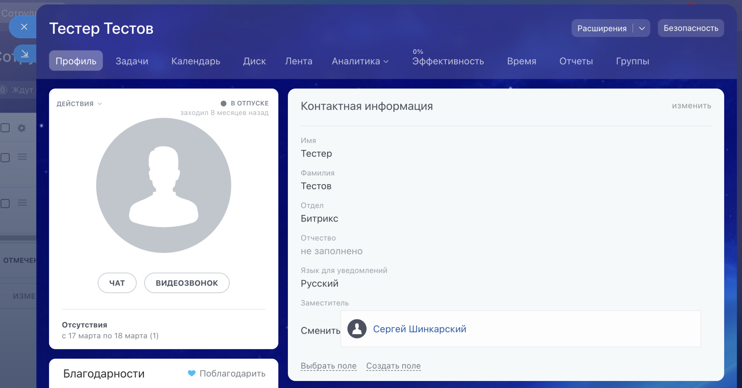The image size is (742, 388).
Task: Click the 'В отпуске' status dot
Action: (x=223, y=104)
